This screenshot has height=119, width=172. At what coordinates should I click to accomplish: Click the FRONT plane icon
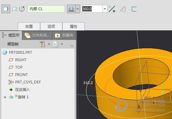[11, 75]
